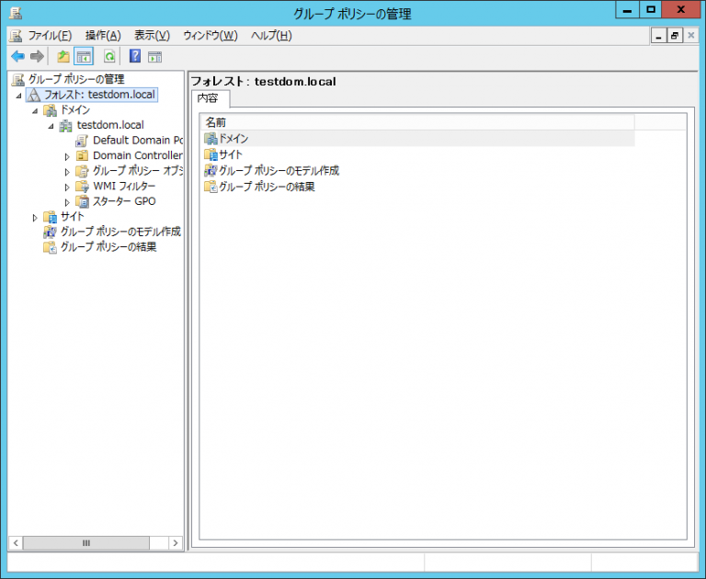This screenshot has width=706, height=579.
Task: Click the Default Domain Policy GPO link icon
Action: pyautogui.click(x=82, y=141)
